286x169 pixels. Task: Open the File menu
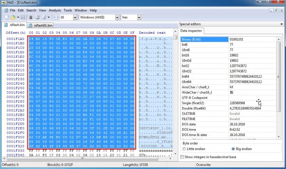click(x=13, y=10)
